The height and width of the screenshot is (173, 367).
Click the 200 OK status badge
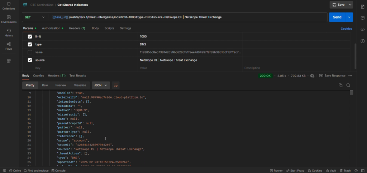coord(265,76)
